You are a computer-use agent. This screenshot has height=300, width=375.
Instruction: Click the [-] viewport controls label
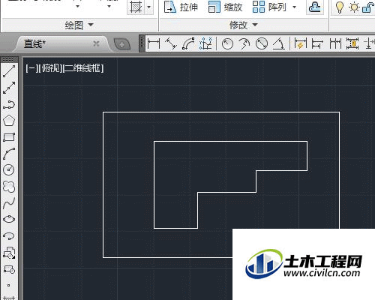click(x=31, y=68)
